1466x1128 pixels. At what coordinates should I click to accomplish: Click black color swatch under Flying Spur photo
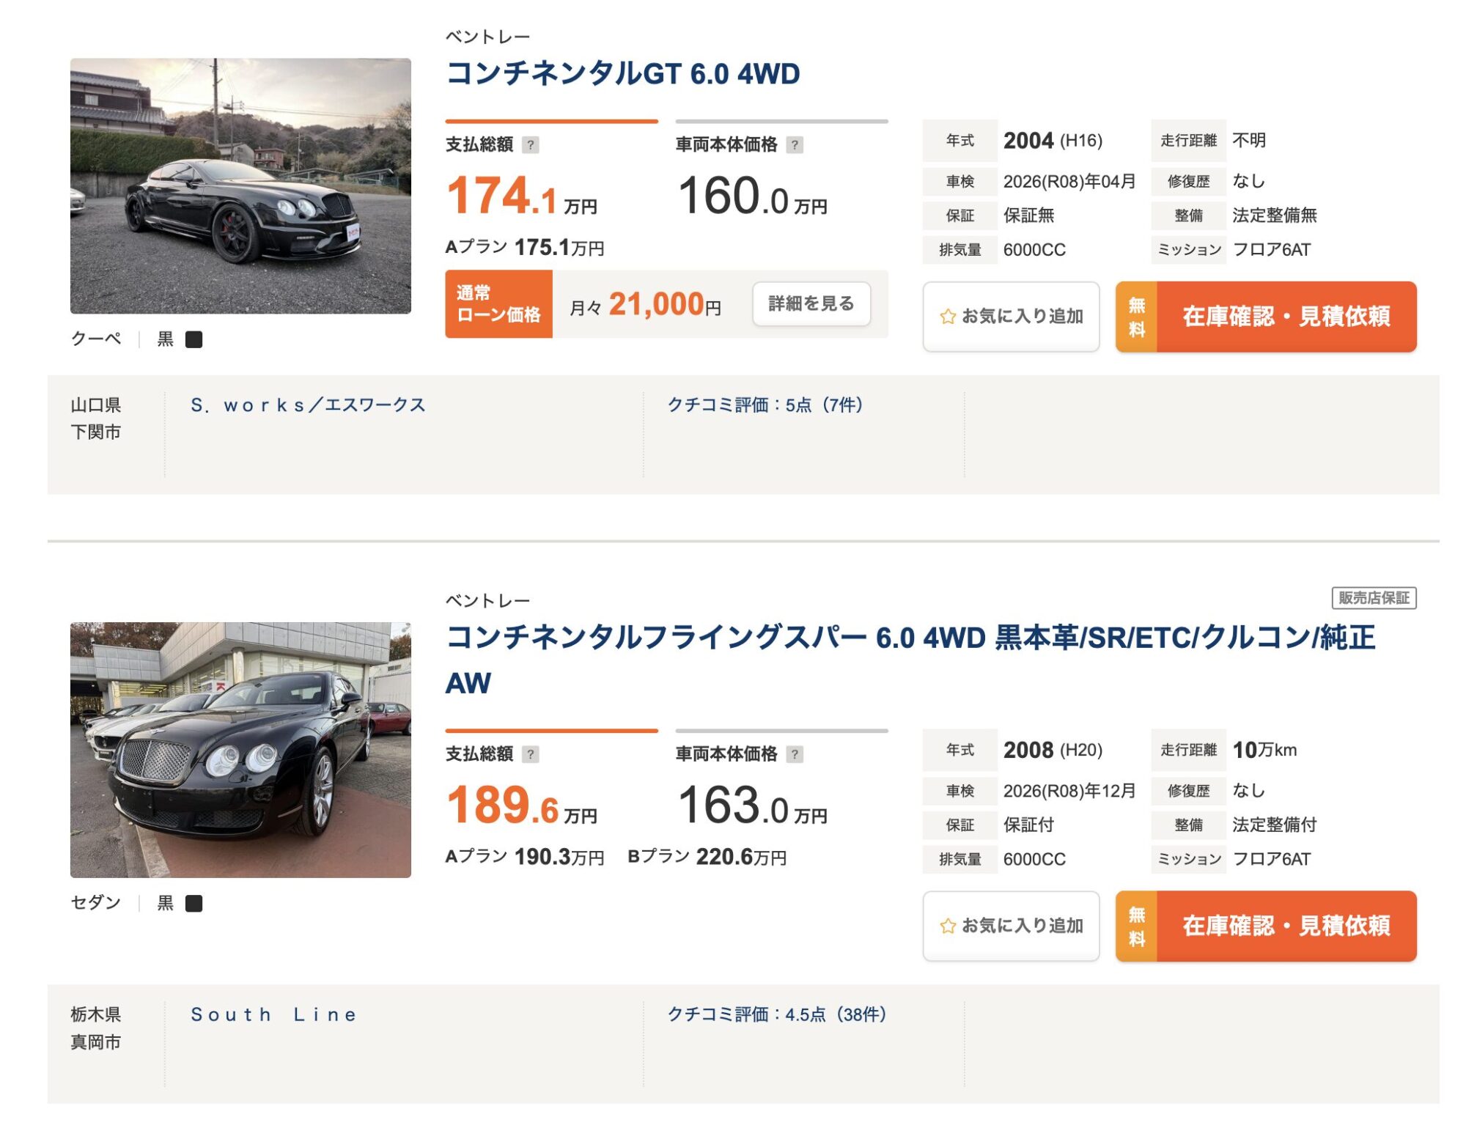[x=194, y=904]
